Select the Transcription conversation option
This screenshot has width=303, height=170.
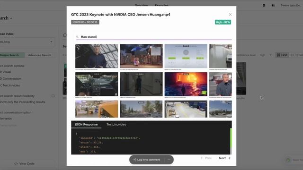(x=9, y=125)
